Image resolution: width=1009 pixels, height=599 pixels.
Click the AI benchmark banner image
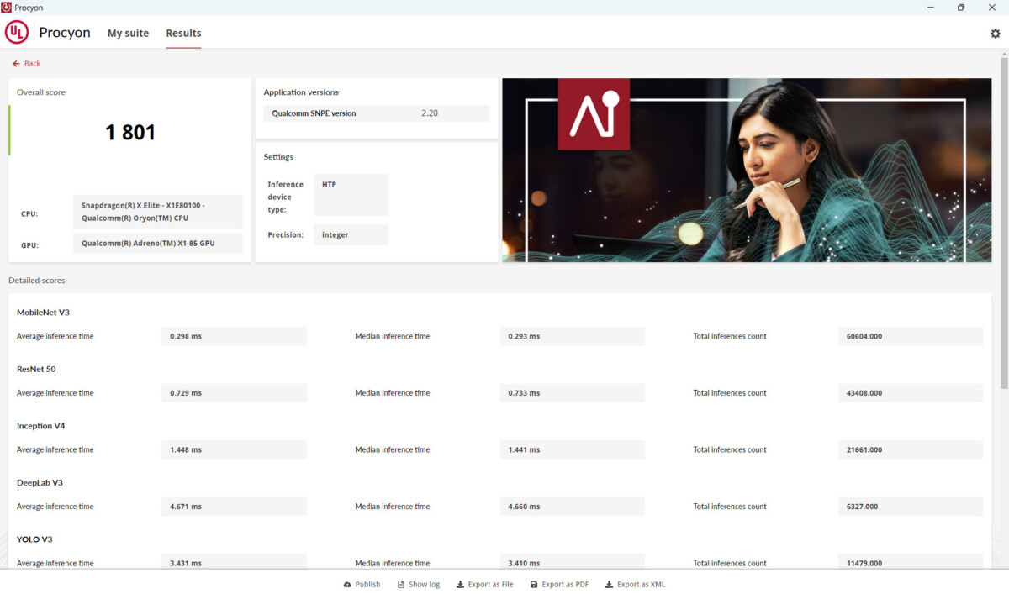pos(747,171)
